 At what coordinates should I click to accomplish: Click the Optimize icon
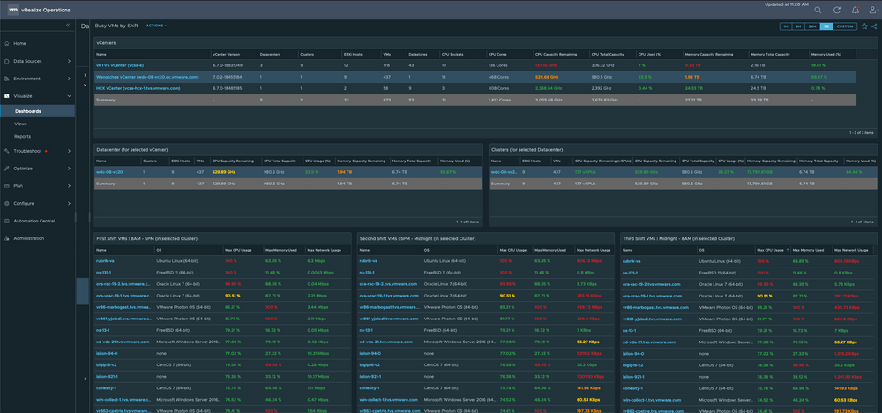[7, 169]
